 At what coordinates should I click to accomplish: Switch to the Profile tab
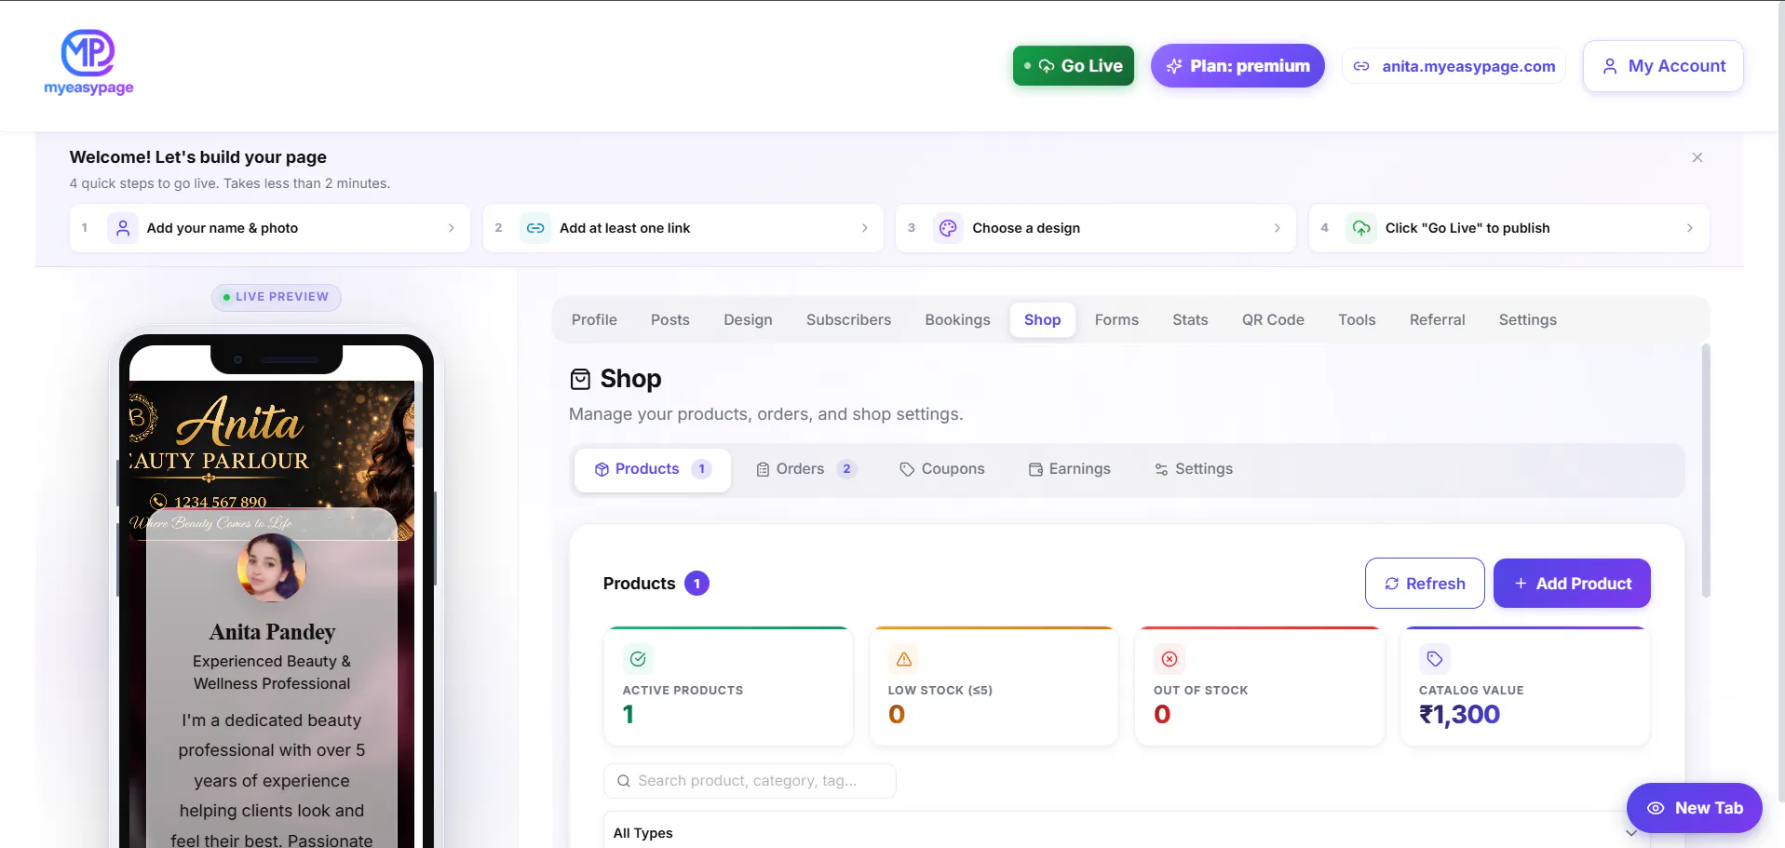tap(594, 320)
